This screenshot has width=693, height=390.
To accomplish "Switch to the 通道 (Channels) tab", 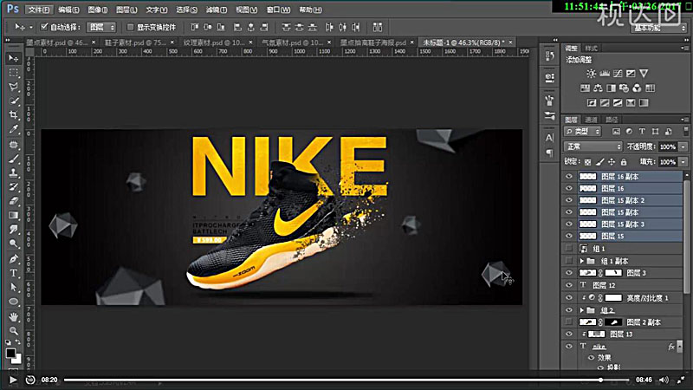I will pyautogui.click(x=591, y=120).
